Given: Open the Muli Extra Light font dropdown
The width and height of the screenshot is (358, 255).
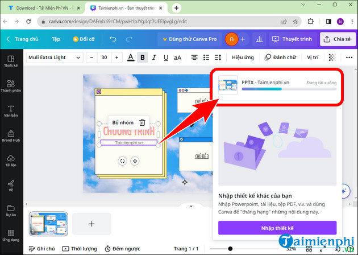Looking at the screenshot, I should (x=55, y=57).
